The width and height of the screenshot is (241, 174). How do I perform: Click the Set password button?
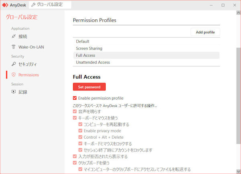89,87
